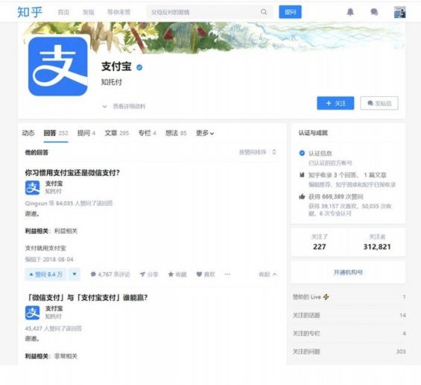This screenshot has width=421, height=385.
Task: Click the search magnifier icon
Action: pyautogui.click(x=264, y=12)
